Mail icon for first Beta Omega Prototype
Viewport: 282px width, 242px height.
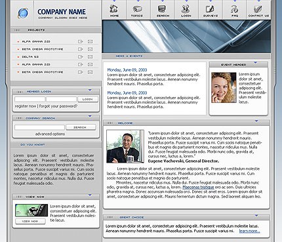point(90,49)
